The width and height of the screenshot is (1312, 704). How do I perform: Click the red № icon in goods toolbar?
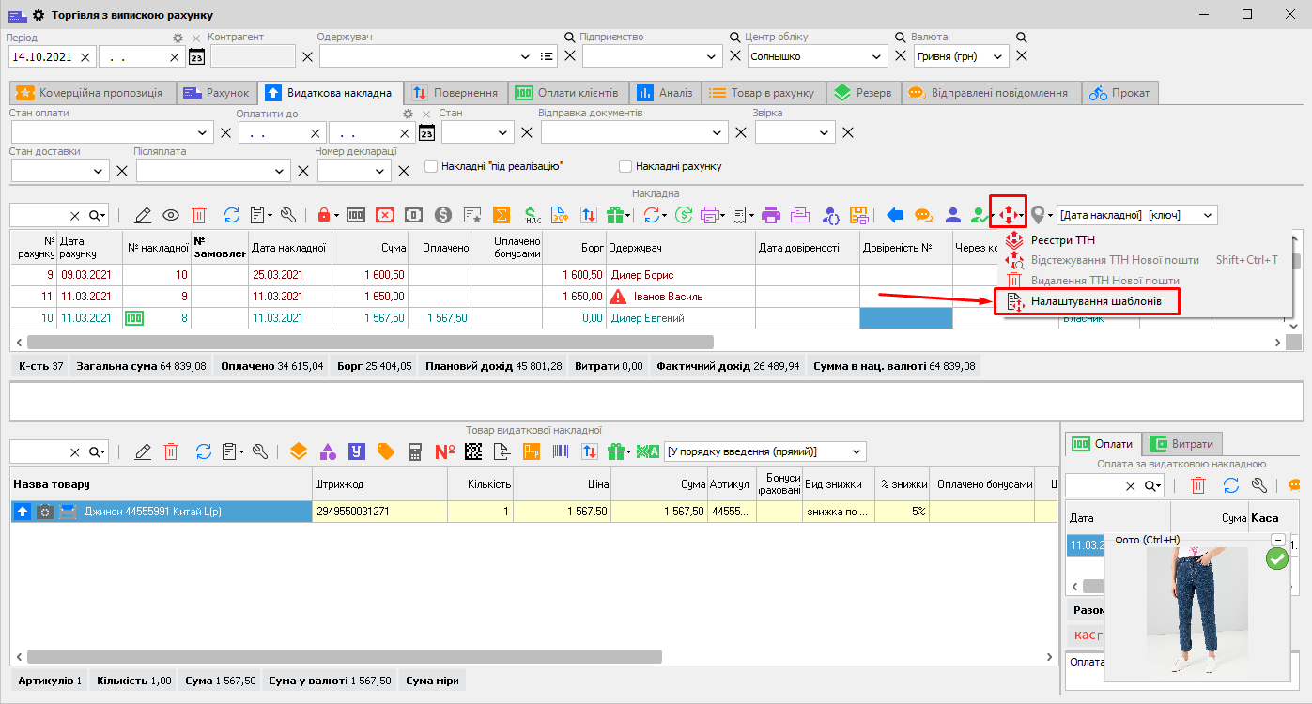pyautogui.click(x=444, y=451)
